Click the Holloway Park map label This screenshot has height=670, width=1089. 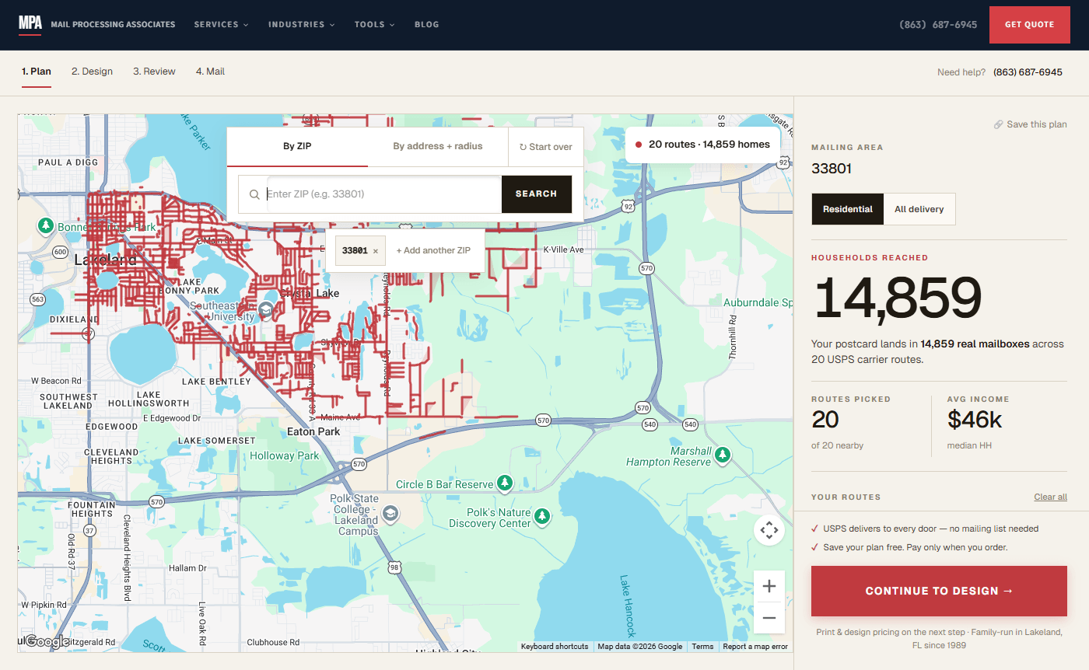[x=285, y=455]
